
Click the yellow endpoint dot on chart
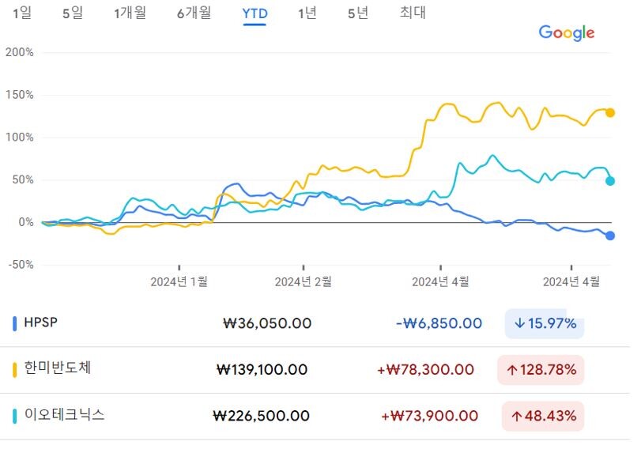coord(610,113)
